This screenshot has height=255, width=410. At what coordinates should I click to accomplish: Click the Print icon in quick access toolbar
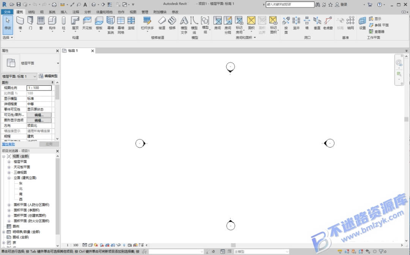[54, 5]
